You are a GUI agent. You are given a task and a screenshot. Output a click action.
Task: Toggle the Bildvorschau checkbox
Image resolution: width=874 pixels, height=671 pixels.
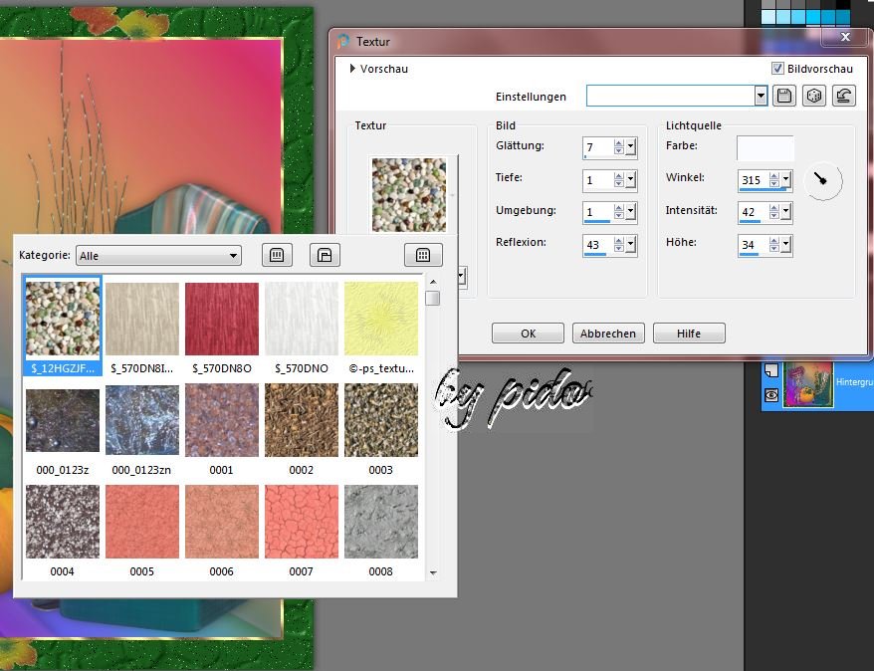point(778,69)
